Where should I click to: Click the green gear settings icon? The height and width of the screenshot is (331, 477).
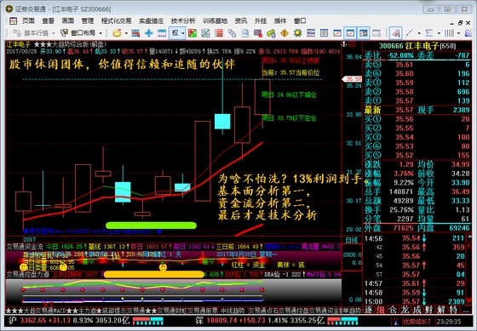(297, 33)
